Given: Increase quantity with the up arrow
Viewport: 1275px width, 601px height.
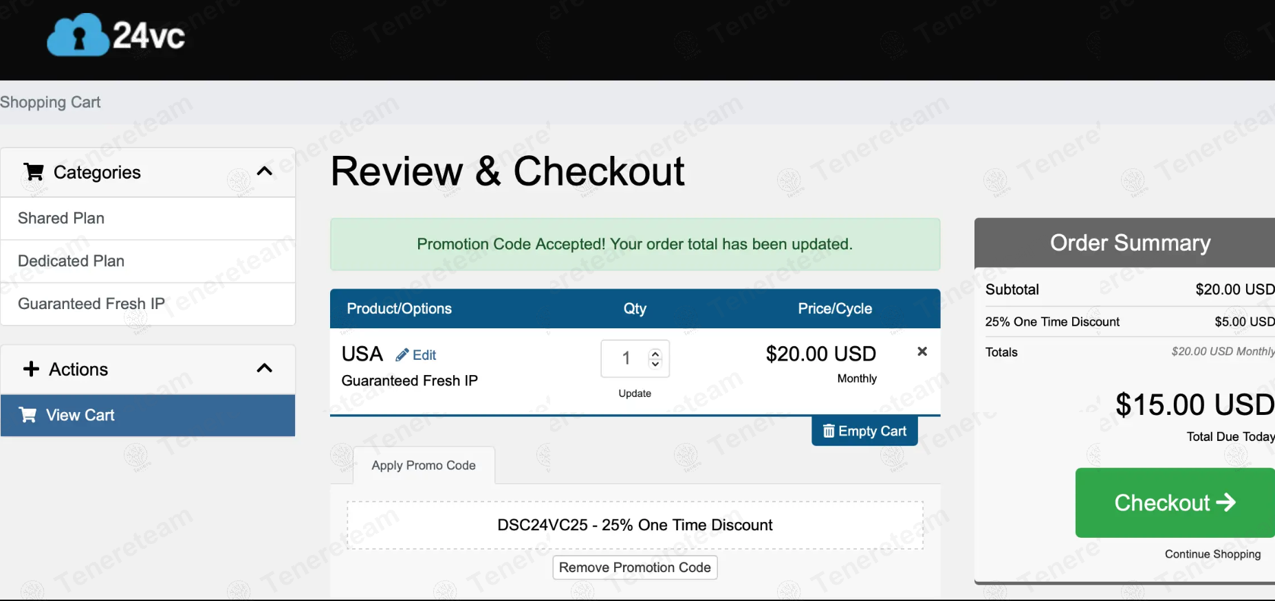Looking at the screenshot, I should click(x=655, y=354).
